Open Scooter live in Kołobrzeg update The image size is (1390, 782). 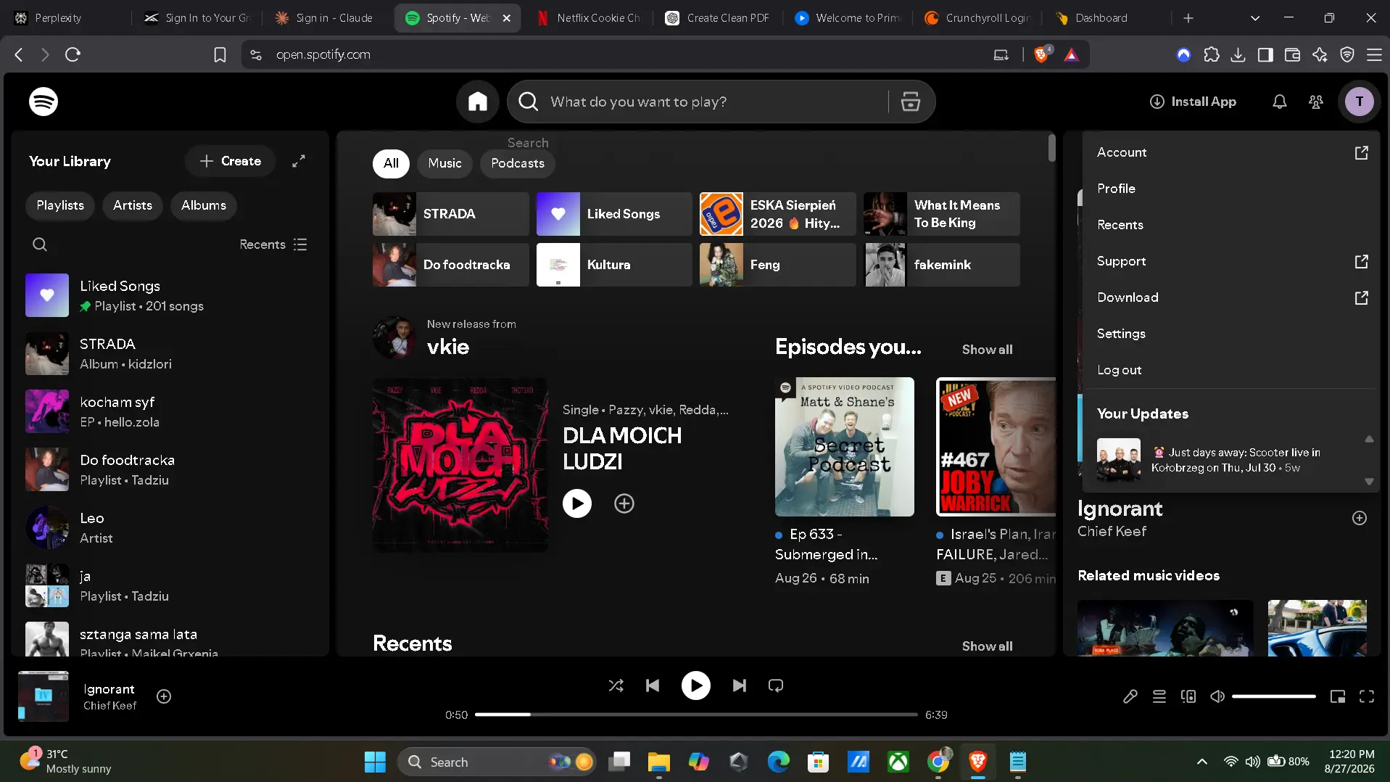click(x=1225, y=460)
